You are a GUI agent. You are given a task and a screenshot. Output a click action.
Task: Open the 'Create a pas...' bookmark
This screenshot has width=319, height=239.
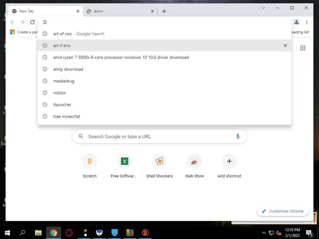(24, 32)
